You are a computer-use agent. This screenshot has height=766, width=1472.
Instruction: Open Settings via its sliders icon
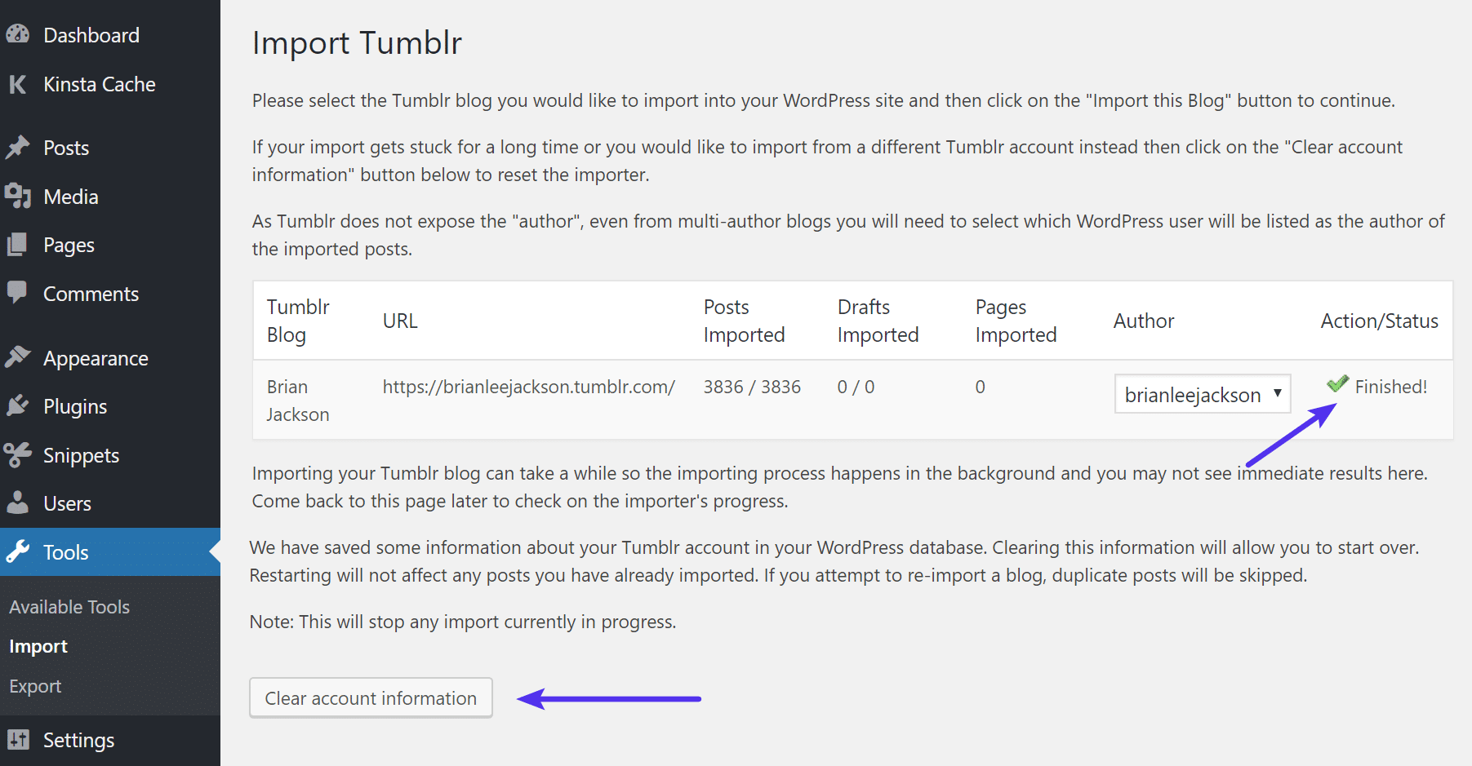(18, 739)
